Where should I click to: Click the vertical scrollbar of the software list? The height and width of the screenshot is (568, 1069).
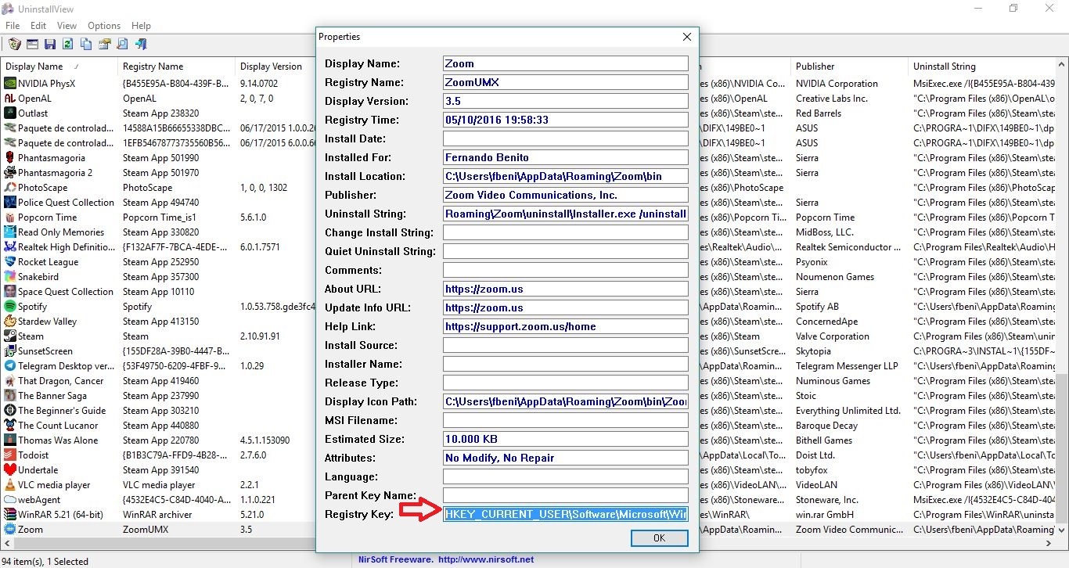click(x=1062, y=297)
